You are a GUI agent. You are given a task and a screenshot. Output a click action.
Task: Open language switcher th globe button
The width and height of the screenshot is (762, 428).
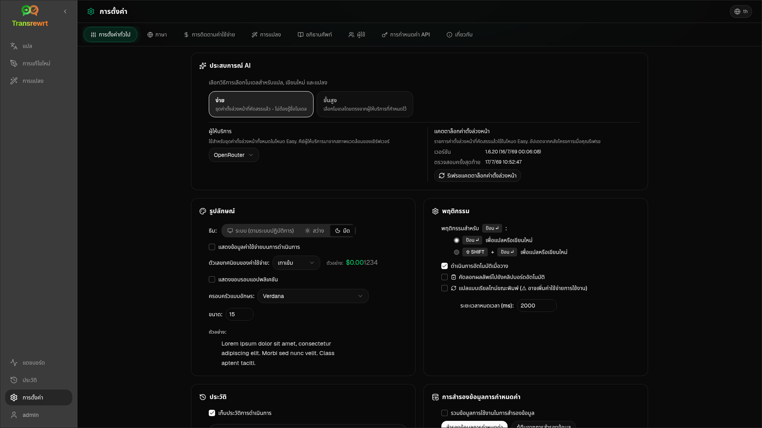click(x=741, y=11)
